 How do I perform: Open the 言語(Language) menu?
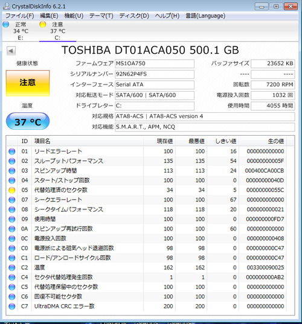click(x=205, y=16)
